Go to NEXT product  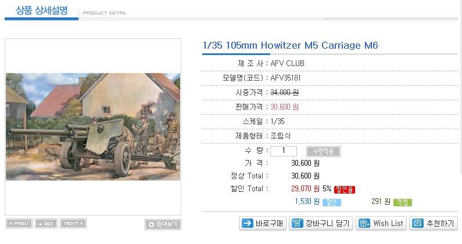coord(73,223)
